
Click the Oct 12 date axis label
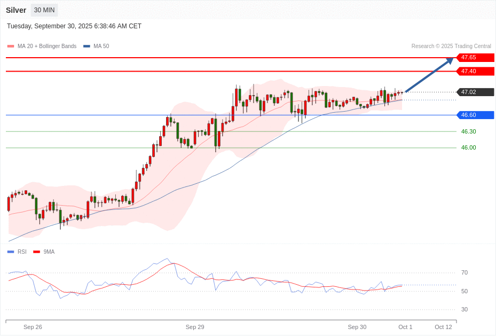click(443, 327)
